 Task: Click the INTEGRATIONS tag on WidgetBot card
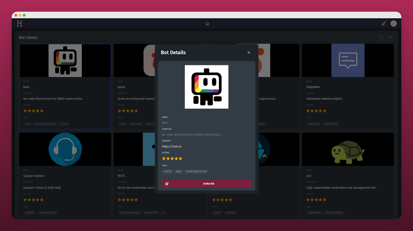(331, 124)
